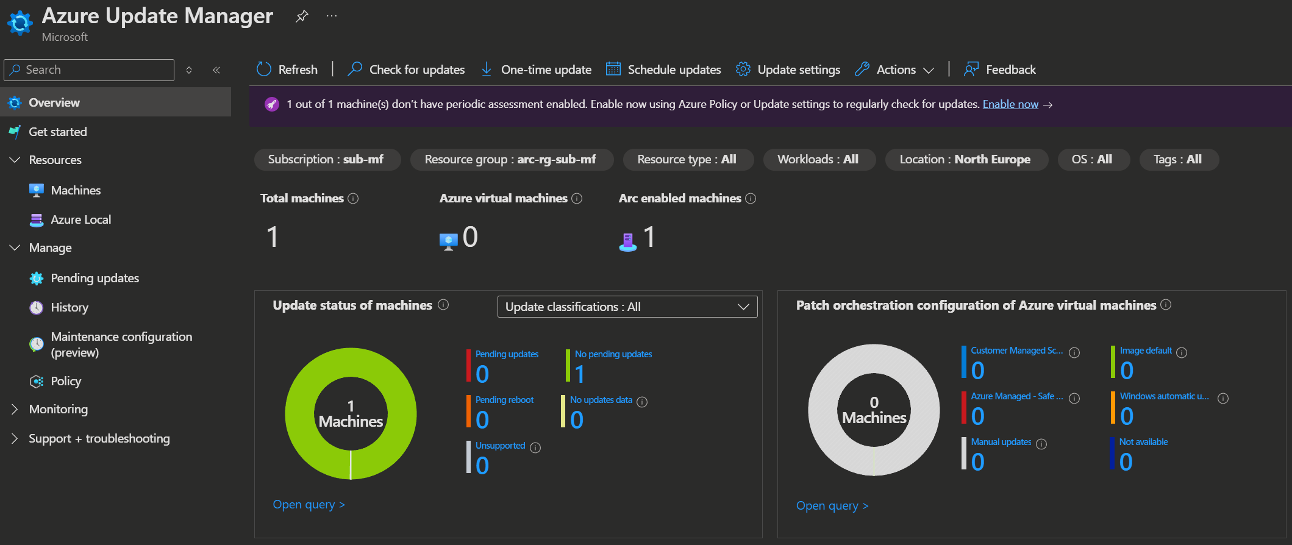Click the gray patch orchestration donut chart

coord(874,410)
